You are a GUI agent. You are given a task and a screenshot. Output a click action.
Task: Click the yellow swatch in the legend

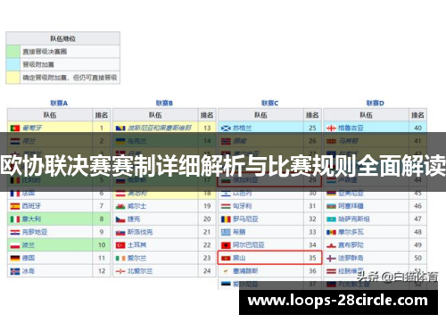[x=12, y=78]
